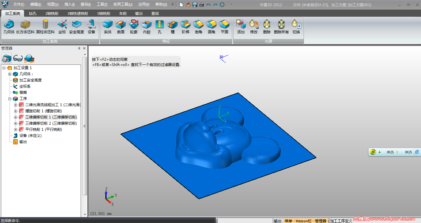The height and width of the screenshot is (223, 421).
Task: Expand the 螺旋切削 1 operation
Action: (x=15, y=111)
